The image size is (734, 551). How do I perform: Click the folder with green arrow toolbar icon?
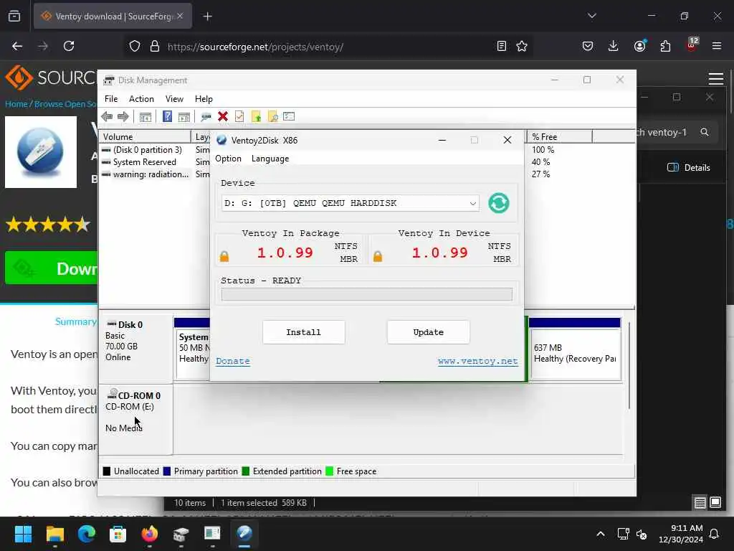[256, 117]
